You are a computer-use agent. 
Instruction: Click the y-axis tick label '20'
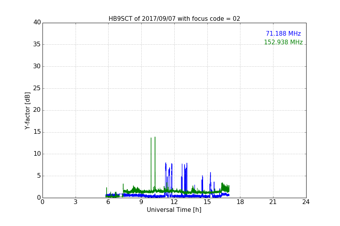pyautogui.click(x=37, y=110)
